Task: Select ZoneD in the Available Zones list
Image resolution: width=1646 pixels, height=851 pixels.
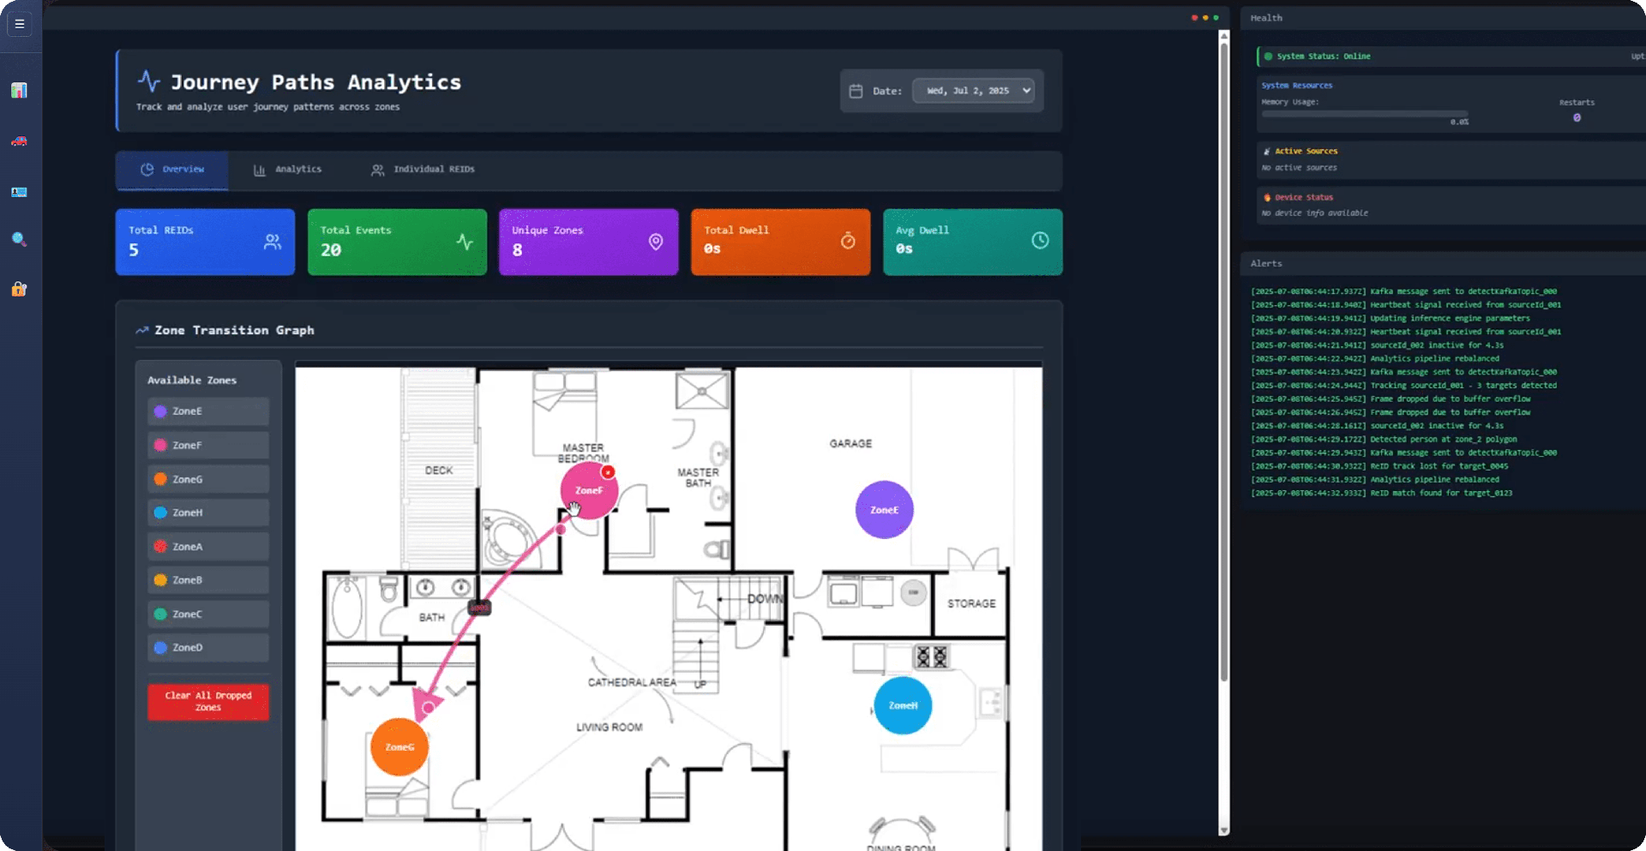Action: point(208,648)
